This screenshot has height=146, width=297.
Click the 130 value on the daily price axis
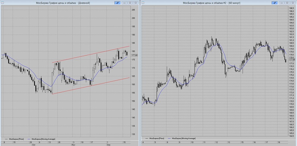pos(133,134)
